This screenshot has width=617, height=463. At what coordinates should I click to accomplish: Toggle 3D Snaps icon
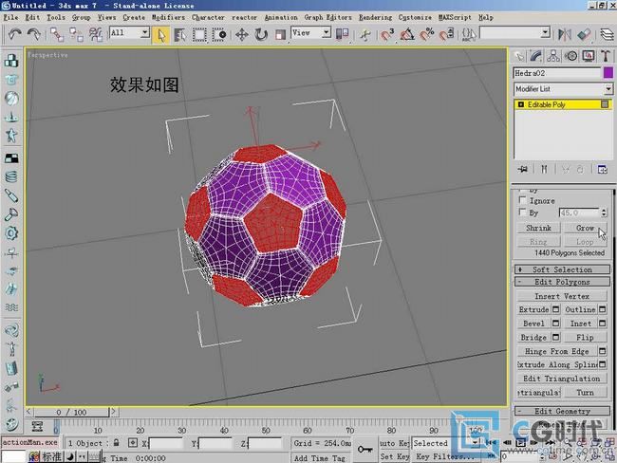[x=387, y=34]
